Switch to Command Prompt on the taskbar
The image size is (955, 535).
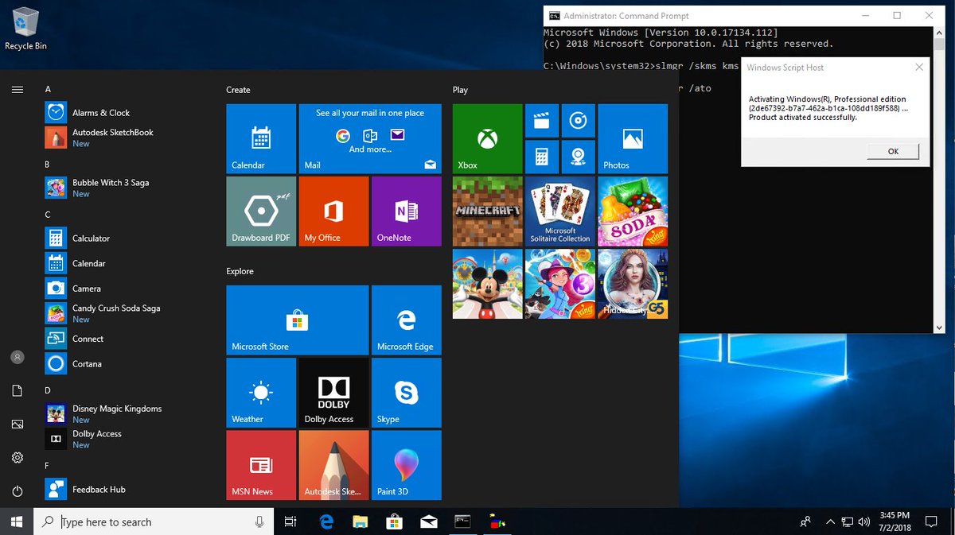pyautogui.click(x=462, y=521)
